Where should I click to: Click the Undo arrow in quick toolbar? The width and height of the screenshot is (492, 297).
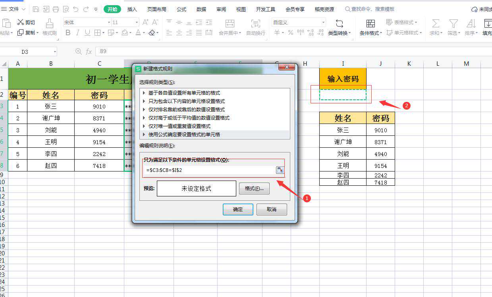coord(76,9)
